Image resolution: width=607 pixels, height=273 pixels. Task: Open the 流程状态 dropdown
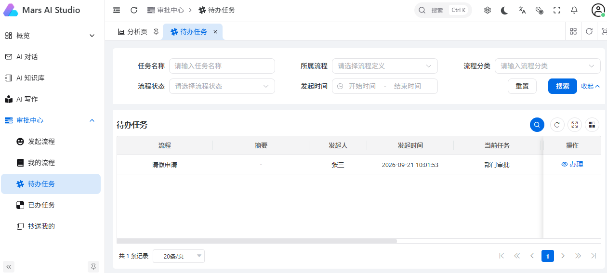tap(222, 86)
